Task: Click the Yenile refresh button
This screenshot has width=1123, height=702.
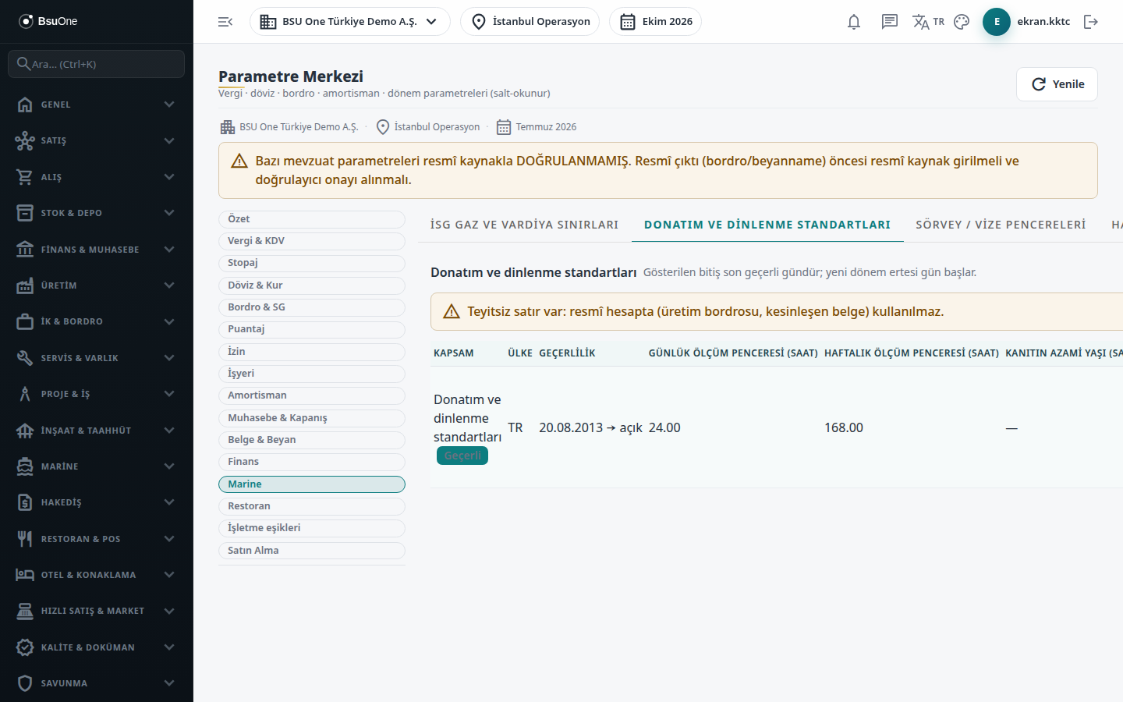Action: pyautogui.click(x=1057, y=84)
